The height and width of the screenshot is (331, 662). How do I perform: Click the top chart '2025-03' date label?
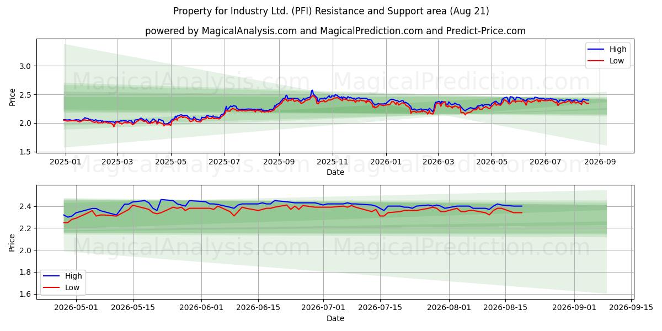coord(118,162)
